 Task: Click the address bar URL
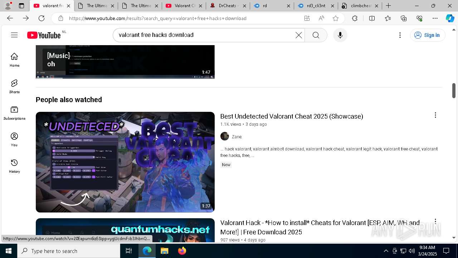[x=157, y=18]
